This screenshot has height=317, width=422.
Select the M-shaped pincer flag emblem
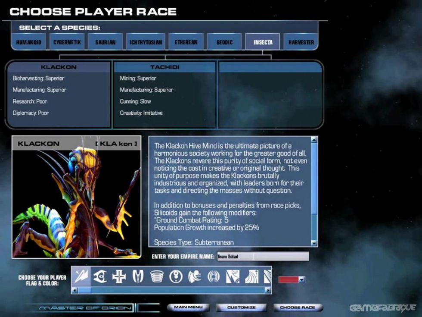138,276
